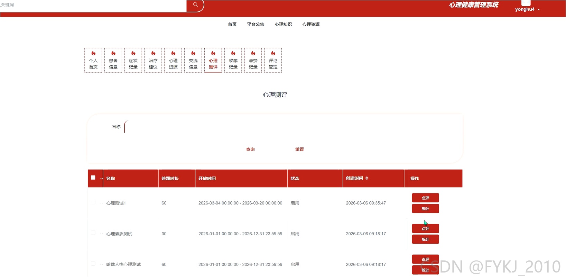Click the highlighted 心理测评 flame card
Screen dimensions: 566x277
coord(213,60)
